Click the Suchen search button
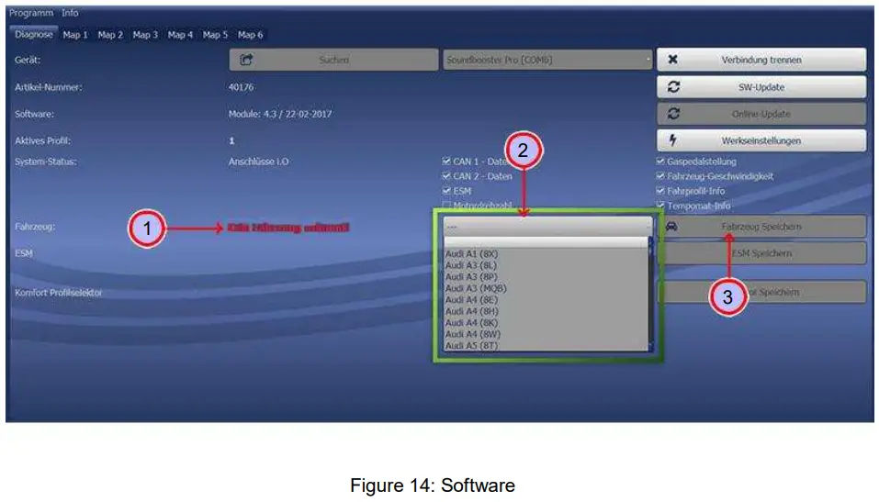This screenshot has width=879, height=502. pyautogui.click(x=333, y=60)
